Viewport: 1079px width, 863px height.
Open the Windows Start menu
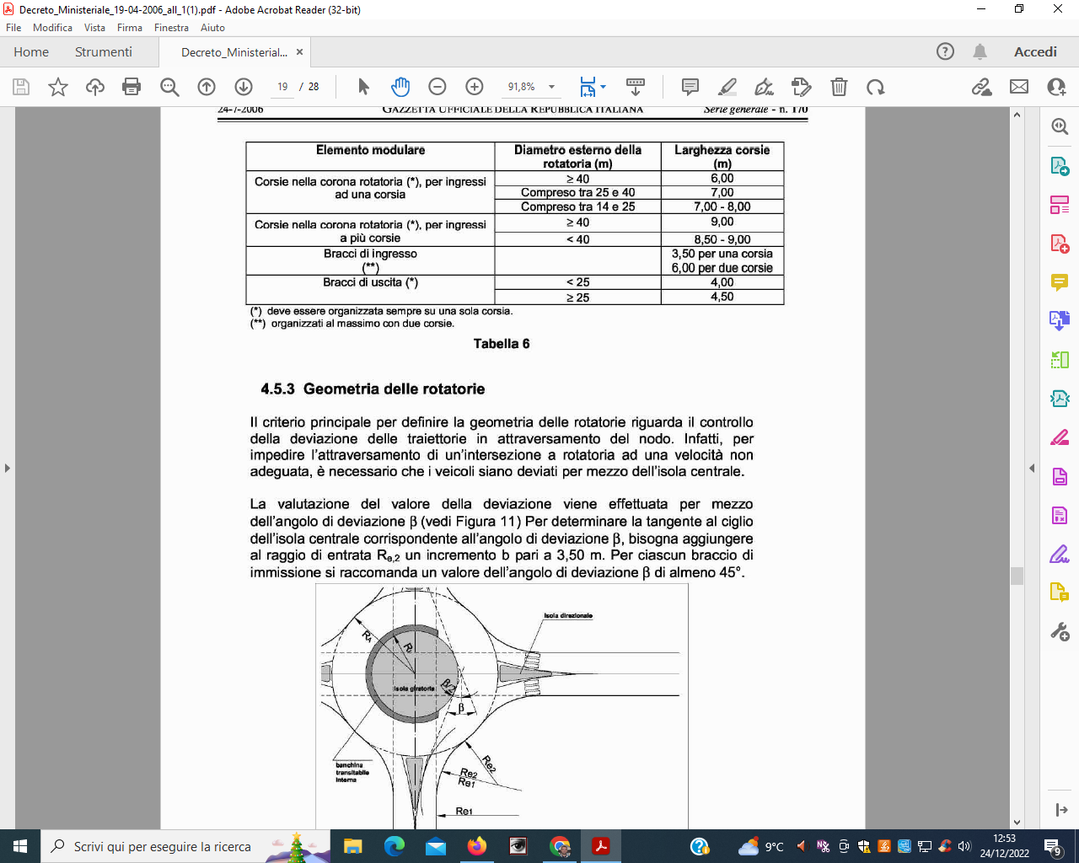pos(20,846)
